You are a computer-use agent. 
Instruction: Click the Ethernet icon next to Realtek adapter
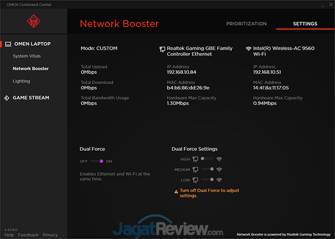pos(162,49)
